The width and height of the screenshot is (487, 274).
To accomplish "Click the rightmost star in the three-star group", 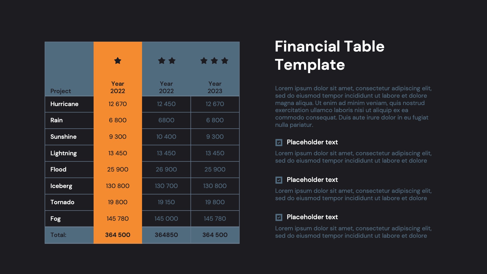I will (225, 61).
